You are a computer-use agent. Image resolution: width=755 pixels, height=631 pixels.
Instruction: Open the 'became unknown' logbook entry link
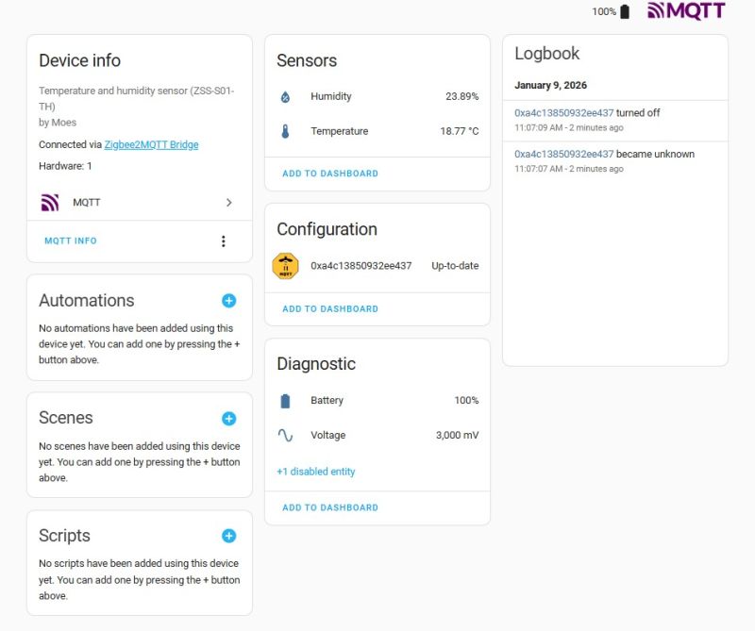tap(563, 155)
